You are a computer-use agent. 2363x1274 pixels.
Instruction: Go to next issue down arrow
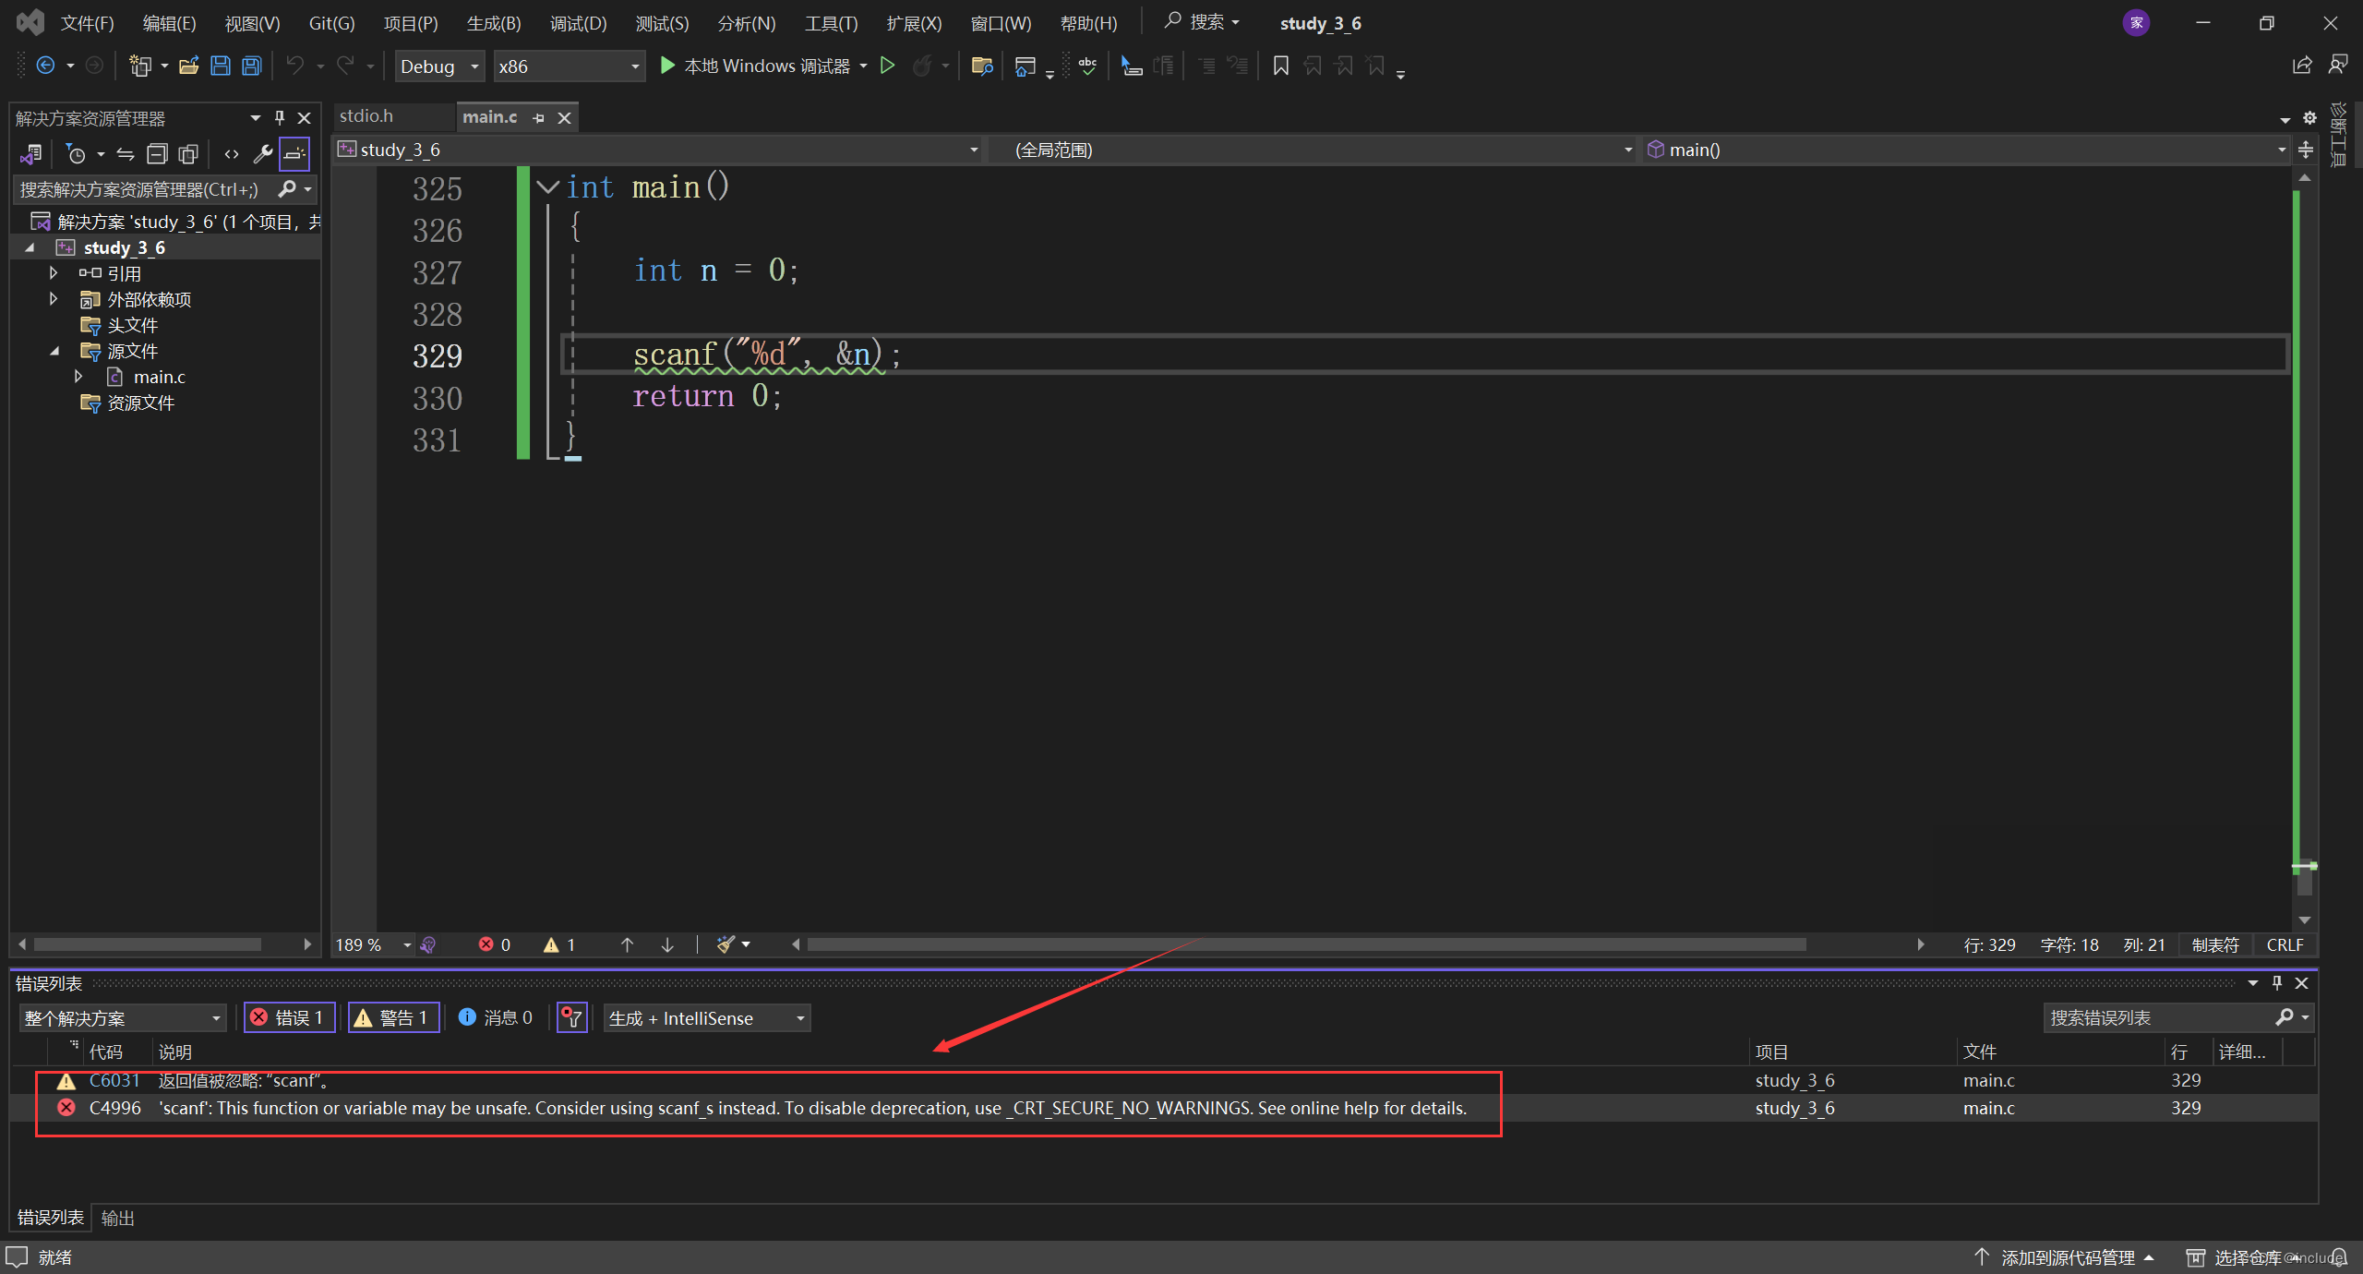coord(667,944)
